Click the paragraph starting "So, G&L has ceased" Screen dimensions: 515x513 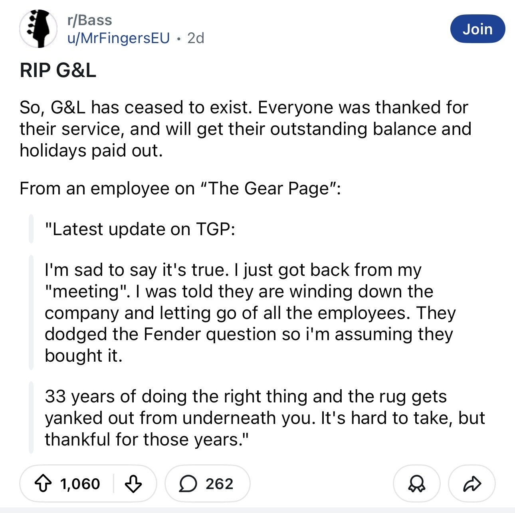coord(245,129)
